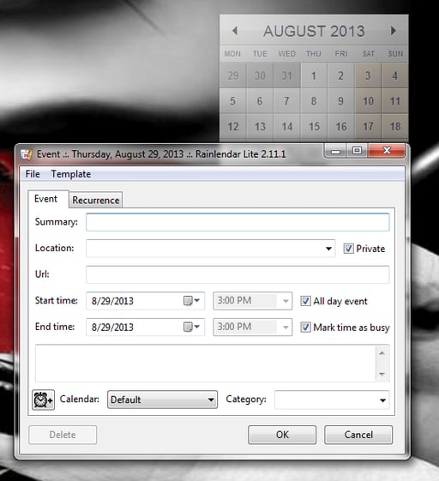The image size is (439, 481).
Task: Uncheck the Private checkbox
Action: (348, 249)
